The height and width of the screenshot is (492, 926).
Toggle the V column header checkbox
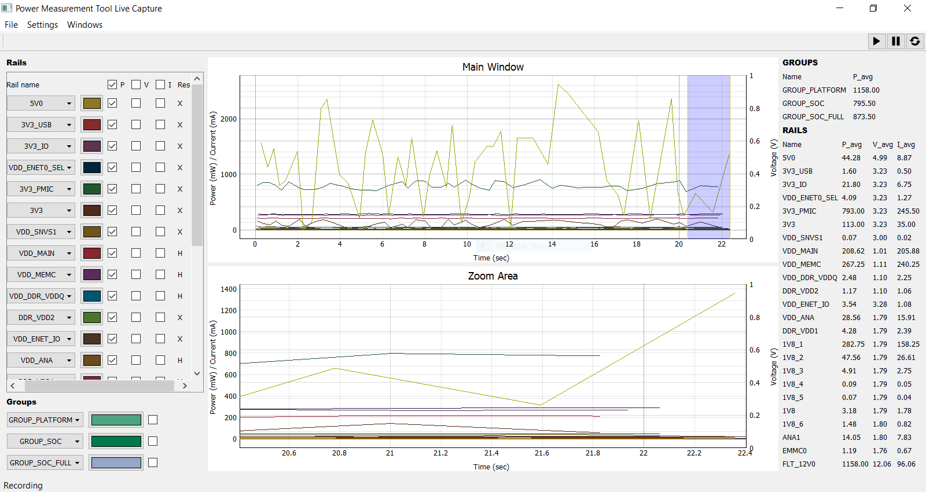[136, 85]
